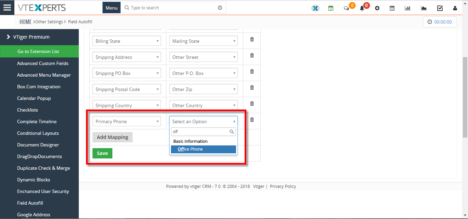The image size is (468, 219).
Task: Click the search dropdown arrow in top bar
Action: [x=220, y=8]
